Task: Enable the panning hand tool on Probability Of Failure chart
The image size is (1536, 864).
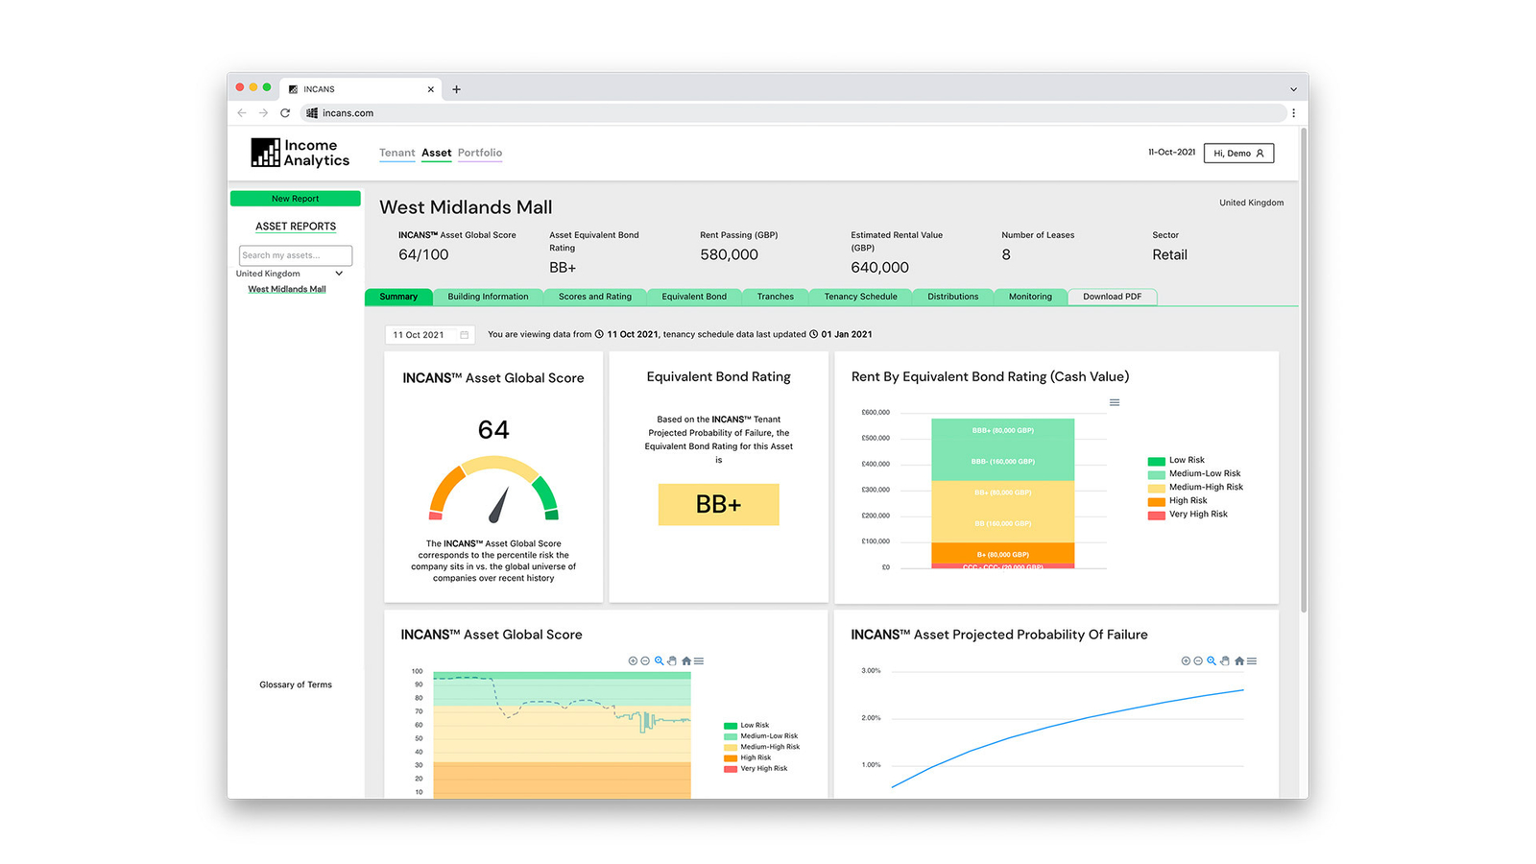Action: (1225, 661)
